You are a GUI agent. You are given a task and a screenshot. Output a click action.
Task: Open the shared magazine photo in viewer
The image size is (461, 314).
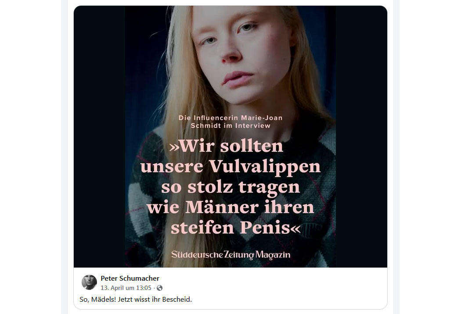click(x=230, y=136)
